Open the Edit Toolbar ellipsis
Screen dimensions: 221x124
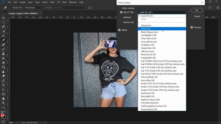pos(3,107)
